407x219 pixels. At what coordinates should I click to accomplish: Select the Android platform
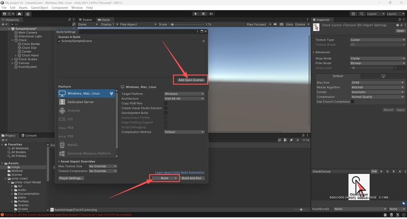(87, 110)
